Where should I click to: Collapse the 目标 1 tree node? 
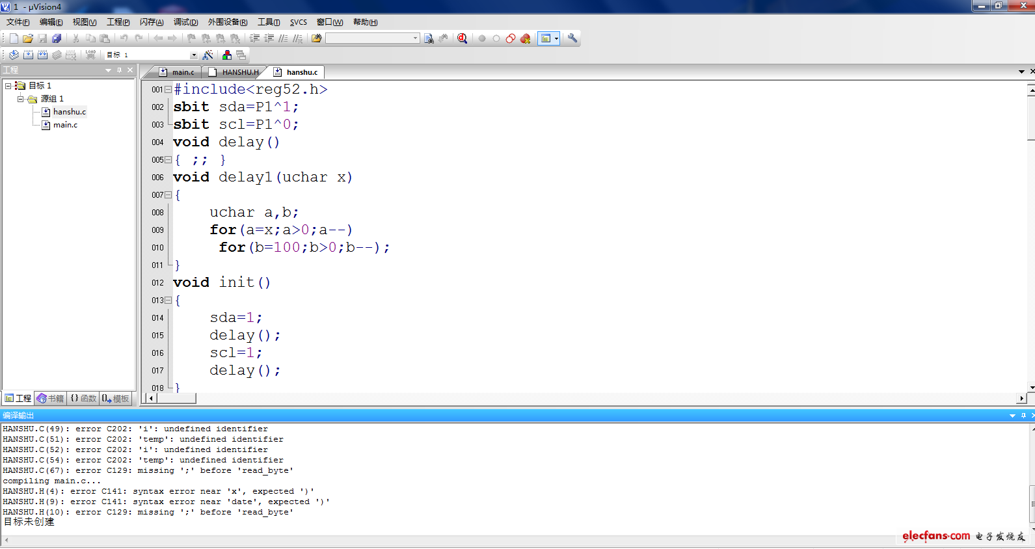pyautogui.click(x=8, y=86)
